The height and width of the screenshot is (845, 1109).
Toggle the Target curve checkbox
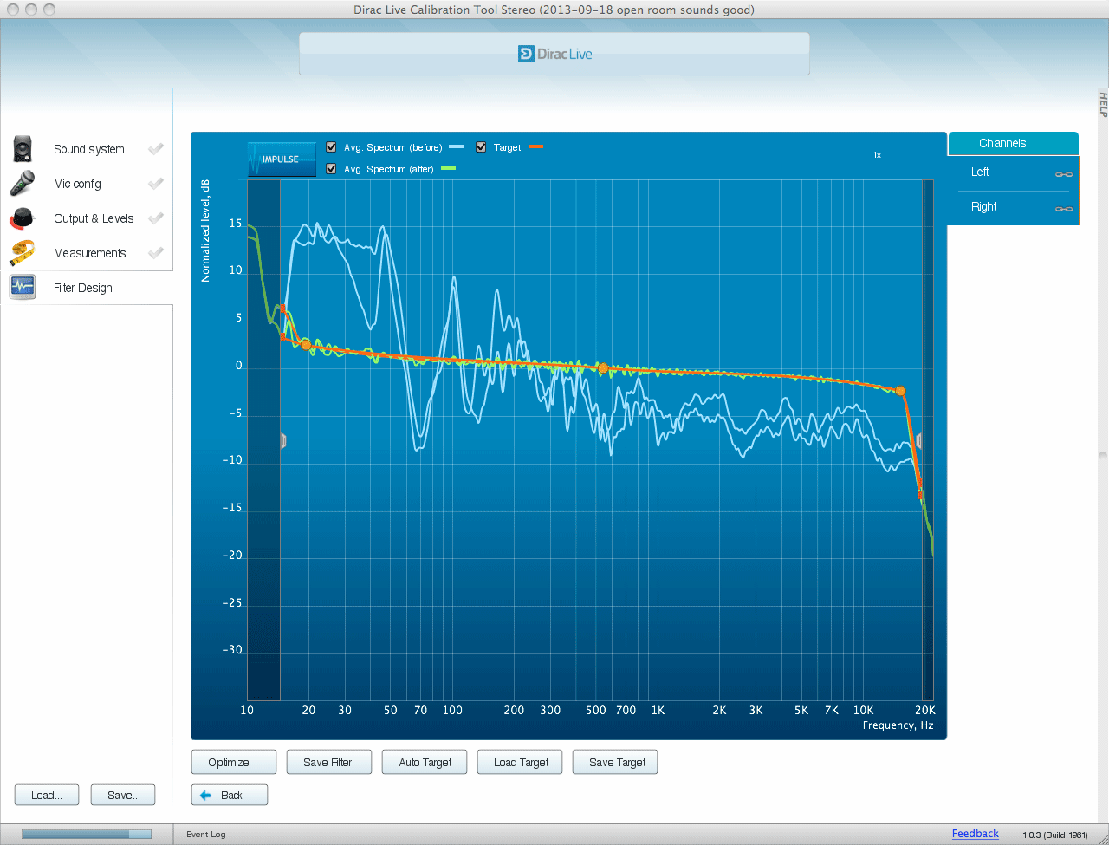(481, 147)
